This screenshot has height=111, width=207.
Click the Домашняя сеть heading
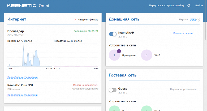pos(124,19)
